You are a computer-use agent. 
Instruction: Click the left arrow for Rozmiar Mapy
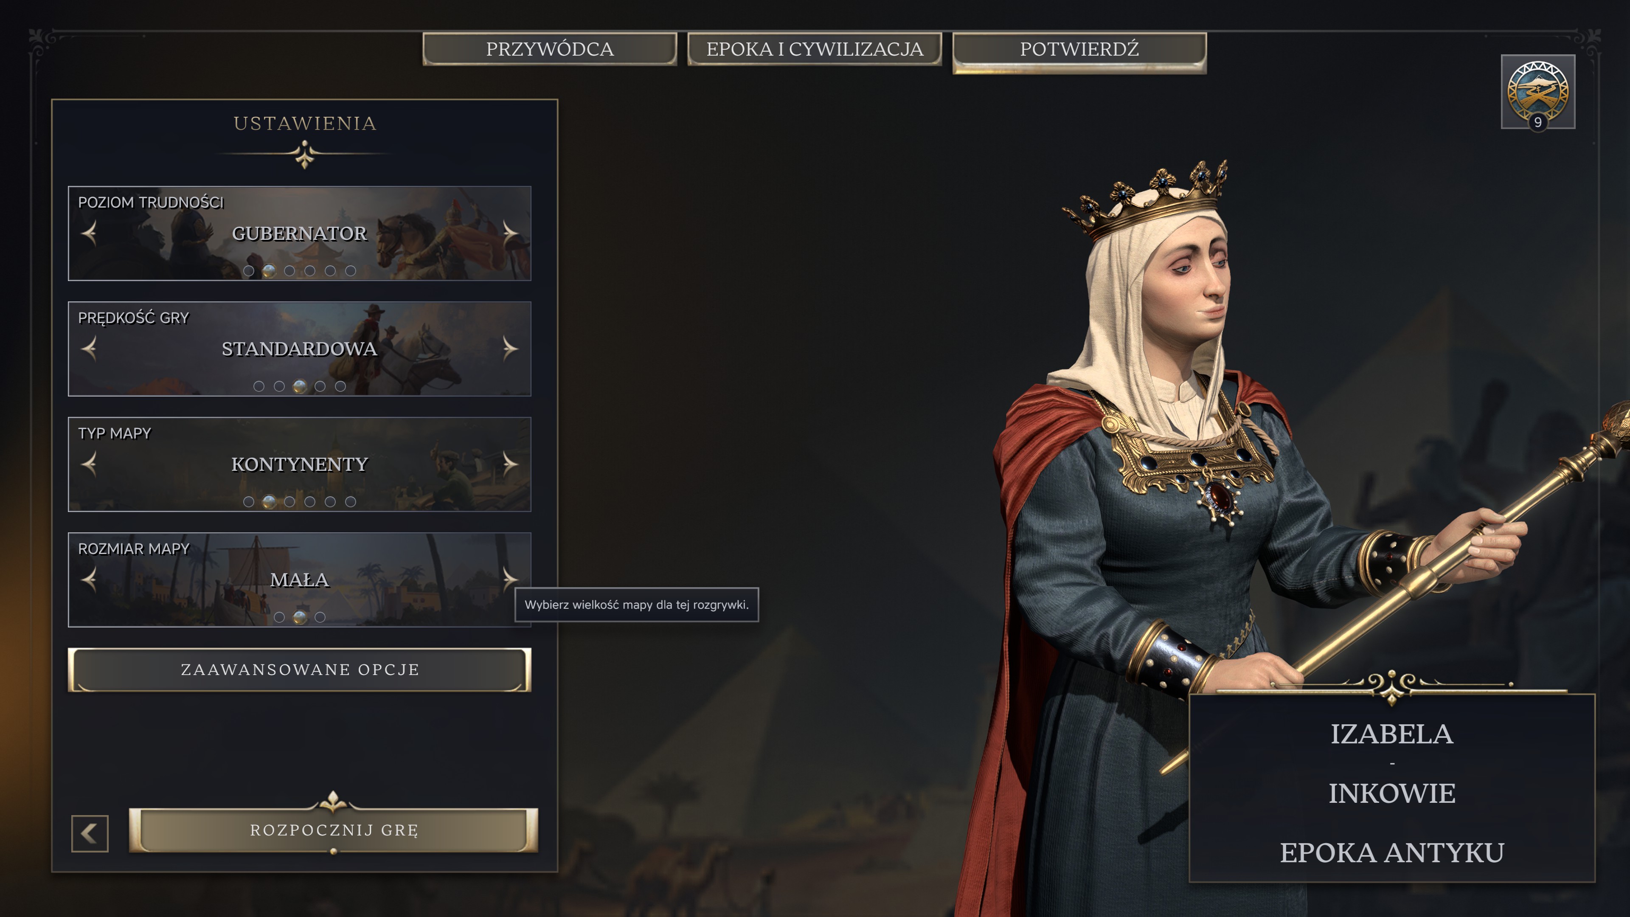click(x=89, y=579)
